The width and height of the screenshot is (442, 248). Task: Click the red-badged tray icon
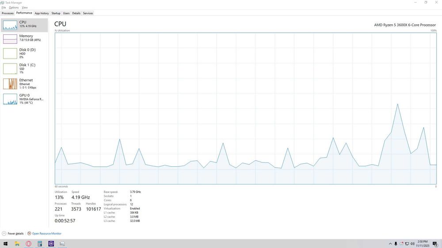tap(401, 244)
